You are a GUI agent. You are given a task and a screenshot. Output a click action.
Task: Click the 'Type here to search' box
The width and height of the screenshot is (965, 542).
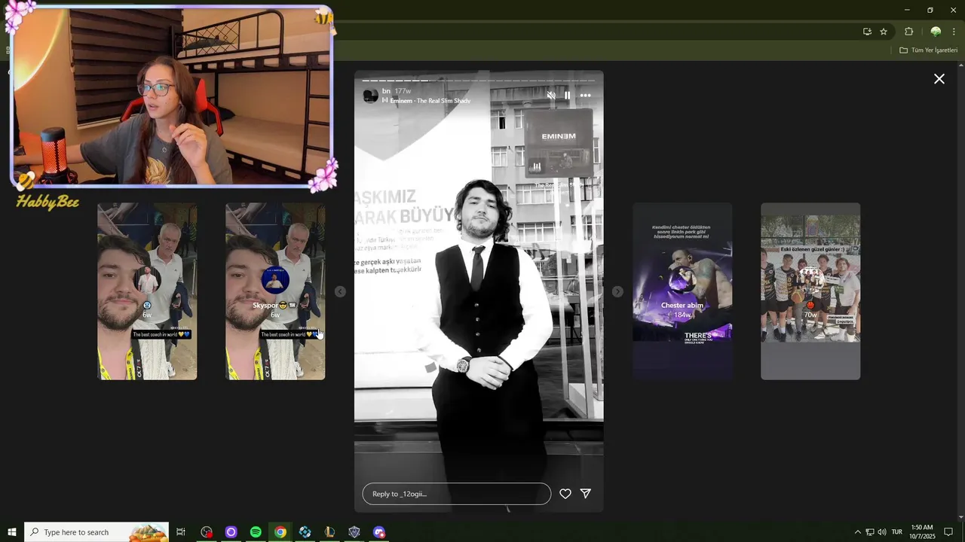96,532
